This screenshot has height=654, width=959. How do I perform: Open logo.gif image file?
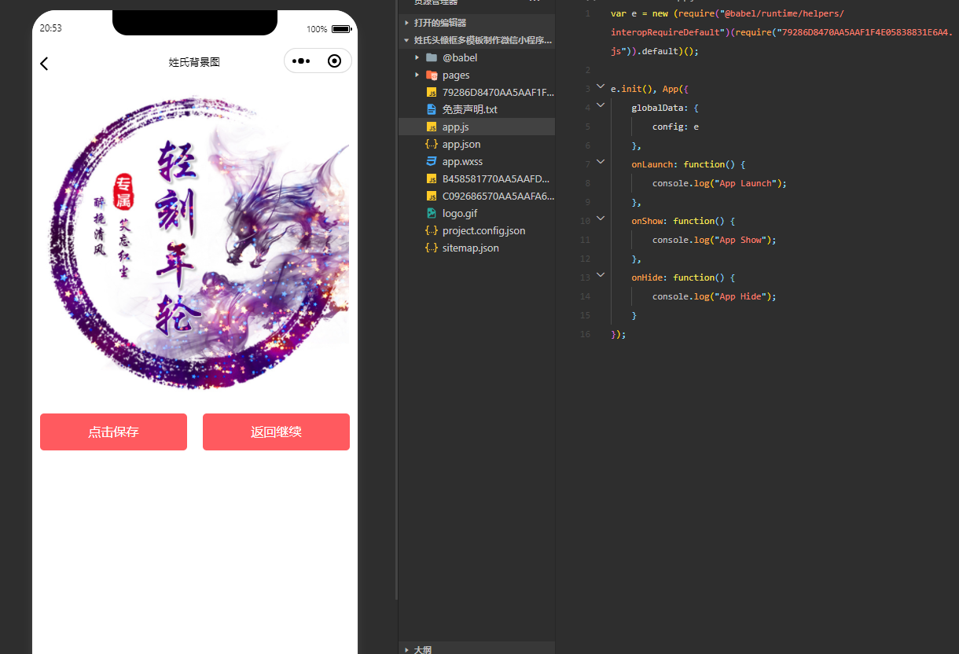[459, 213]
